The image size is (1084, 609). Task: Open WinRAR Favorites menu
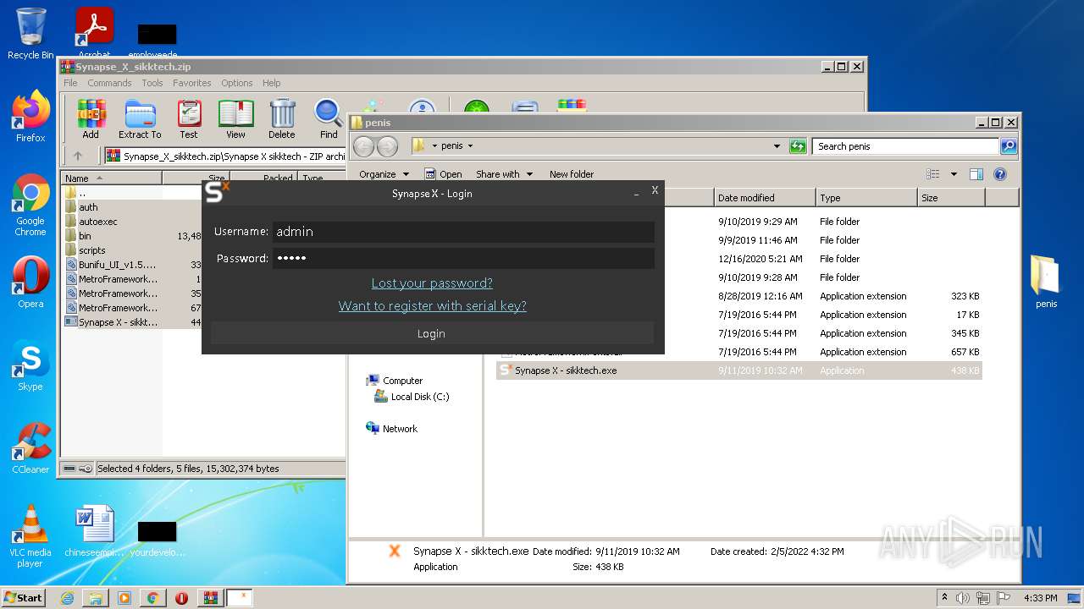pyautogui.click(x=192, y=83)
